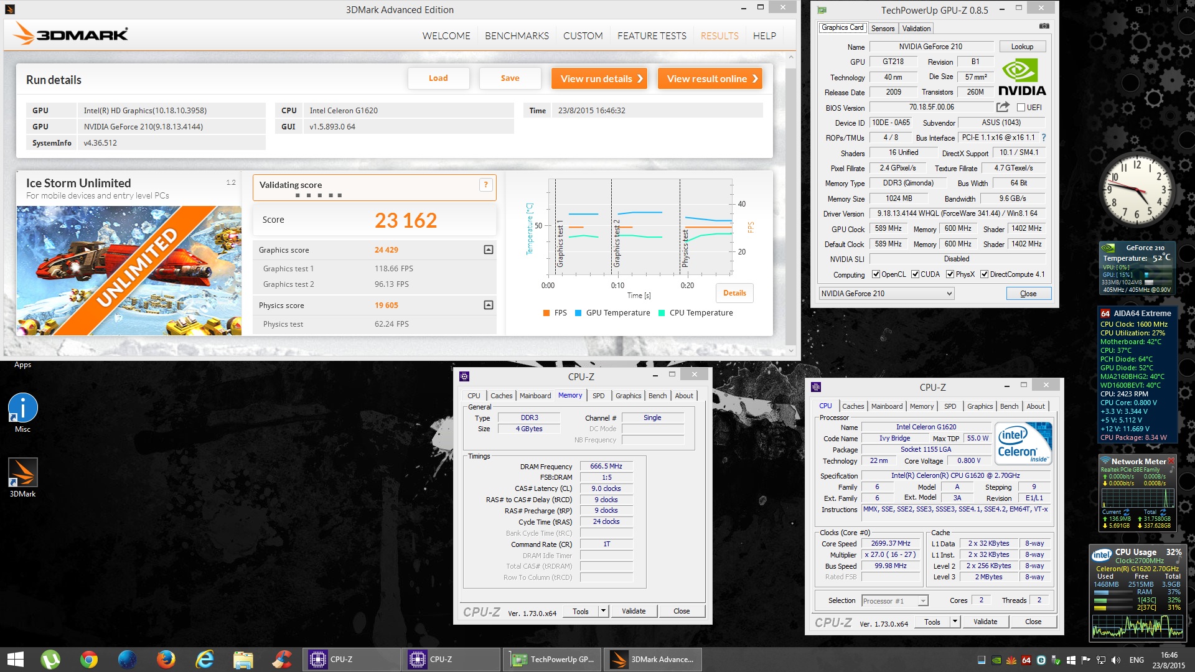
Task: Open the Tools dropdown arrow in CPU-Z CPU window
Action: (955, 622)
